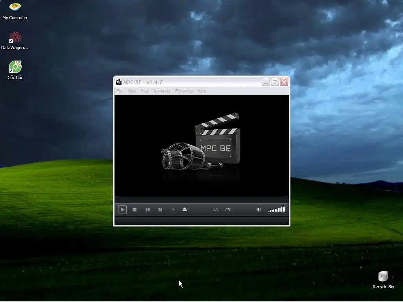The height and width of the screenshot is (302, 403).
Task: Open the Help menu
Action: coord(202,91)
